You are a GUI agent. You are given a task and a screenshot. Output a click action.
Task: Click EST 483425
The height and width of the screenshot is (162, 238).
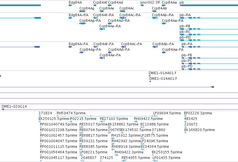click(191, 119)
